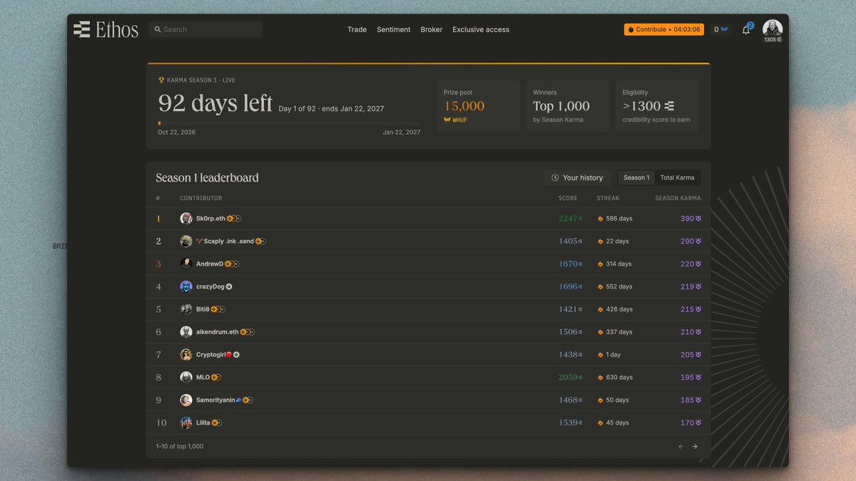The height and width of the screenshot is (481, 856).
Task: Switch leaderboard to Total Karma
Action: tap(677, 177)
